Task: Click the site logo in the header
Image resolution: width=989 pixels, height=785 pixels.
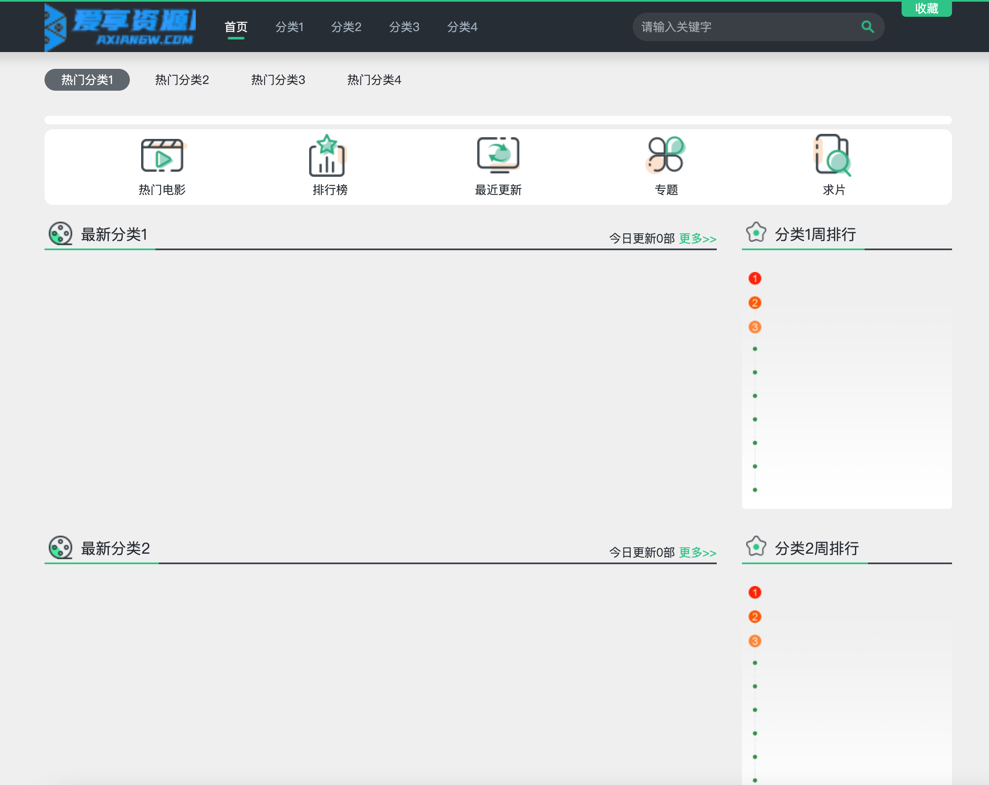Action: [x=120, y=26]
